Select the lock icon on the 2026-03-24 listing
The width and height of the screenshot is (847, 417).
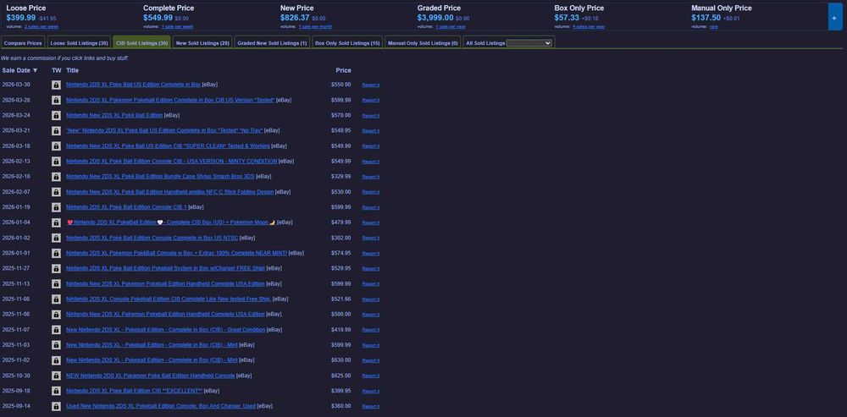(56, 115)
